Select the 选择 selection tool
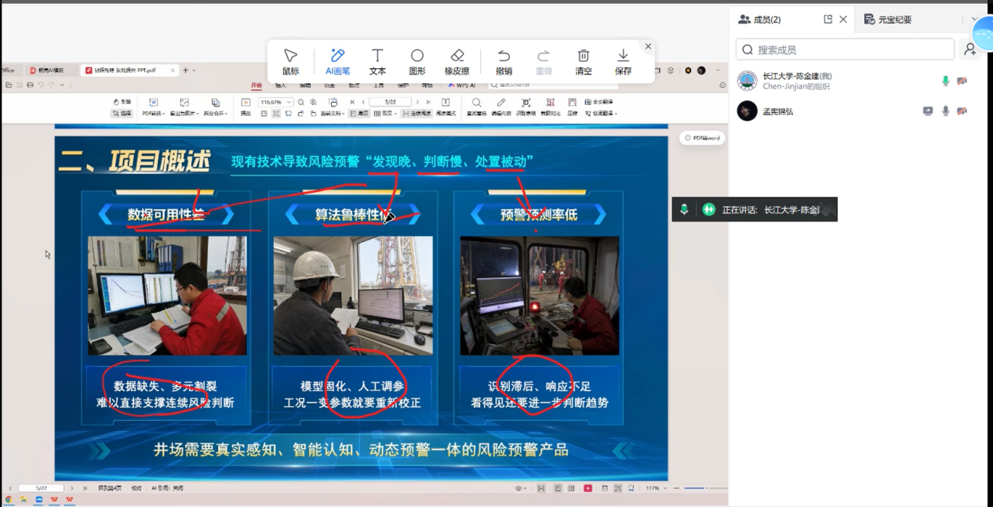The height and width of the screenshot is (507, 993). (122, 114)
